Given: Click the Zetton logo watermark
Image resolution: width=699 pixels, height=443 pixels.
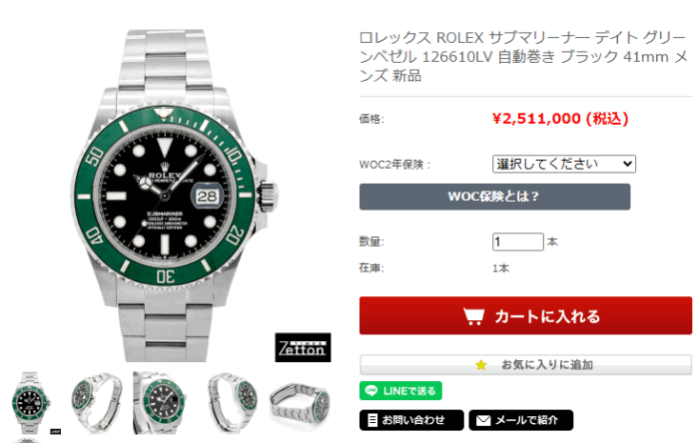Looking at the screenshot, I should click(303, 347).
